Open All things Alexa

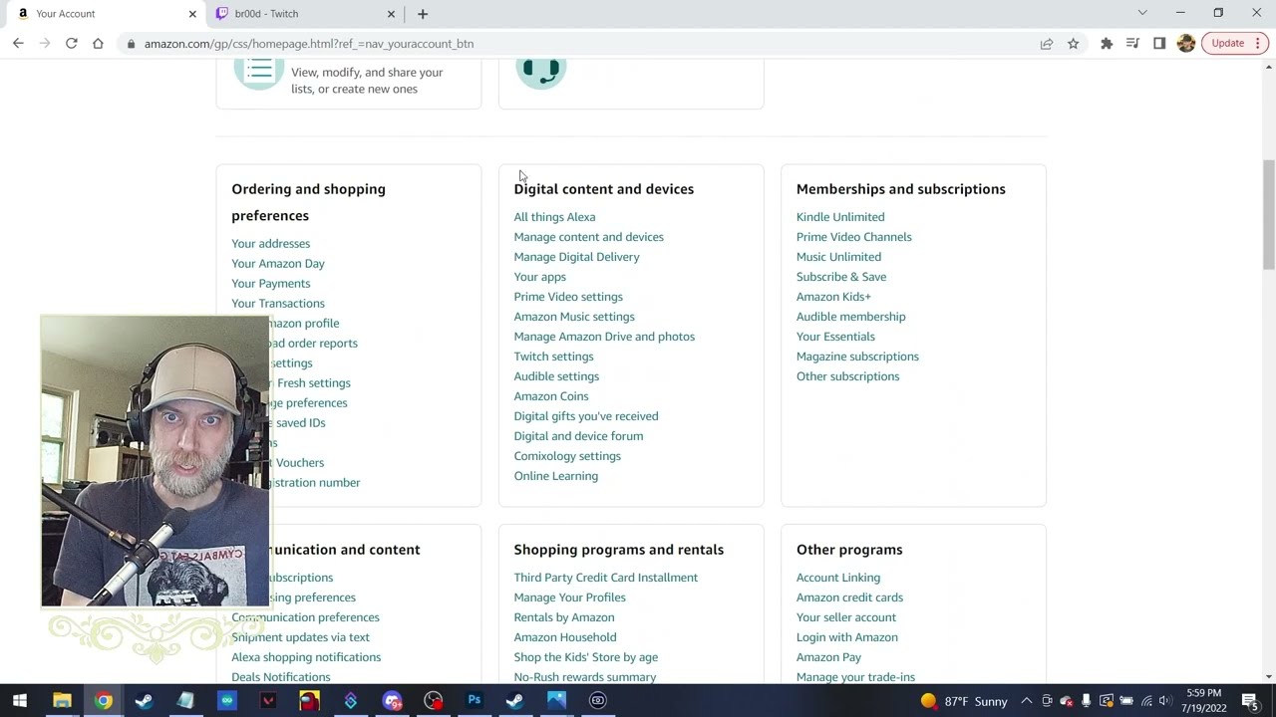[554, 216]
